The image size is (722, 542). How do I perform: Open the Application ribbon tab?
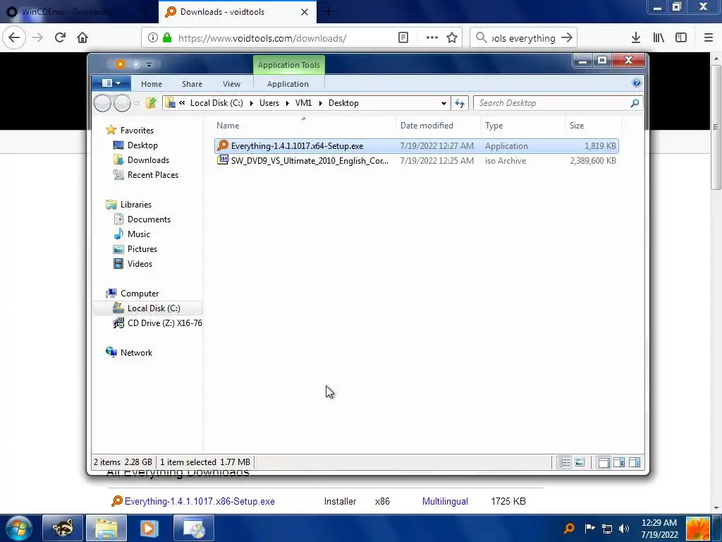pos(288,84)
